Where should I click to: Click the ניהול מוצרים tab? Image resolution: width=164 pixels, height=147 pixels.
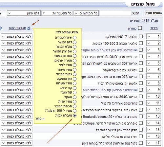point(143,4)
